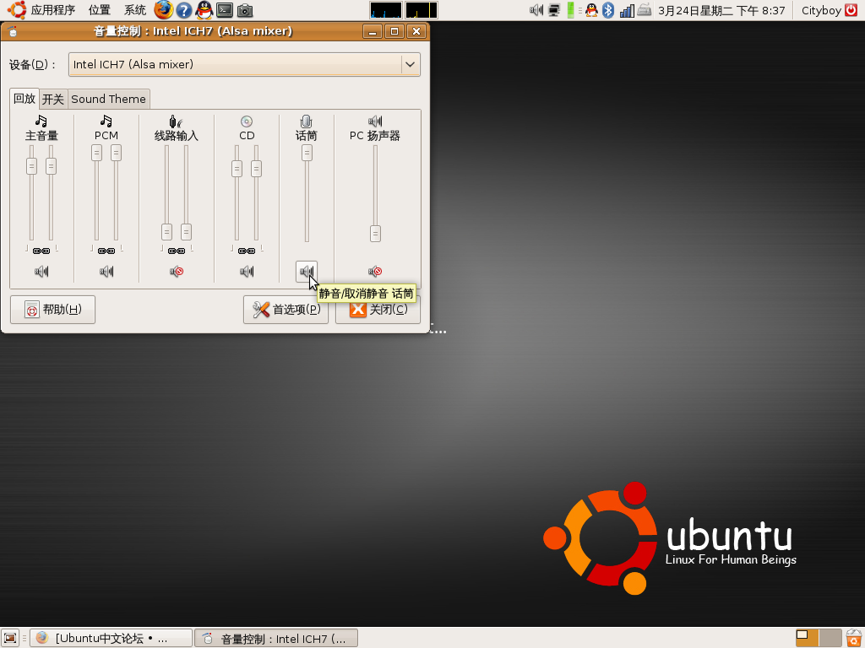Unlock PCM left/right channel link
The width and height of the screenshot is (865, 648).
106,251
